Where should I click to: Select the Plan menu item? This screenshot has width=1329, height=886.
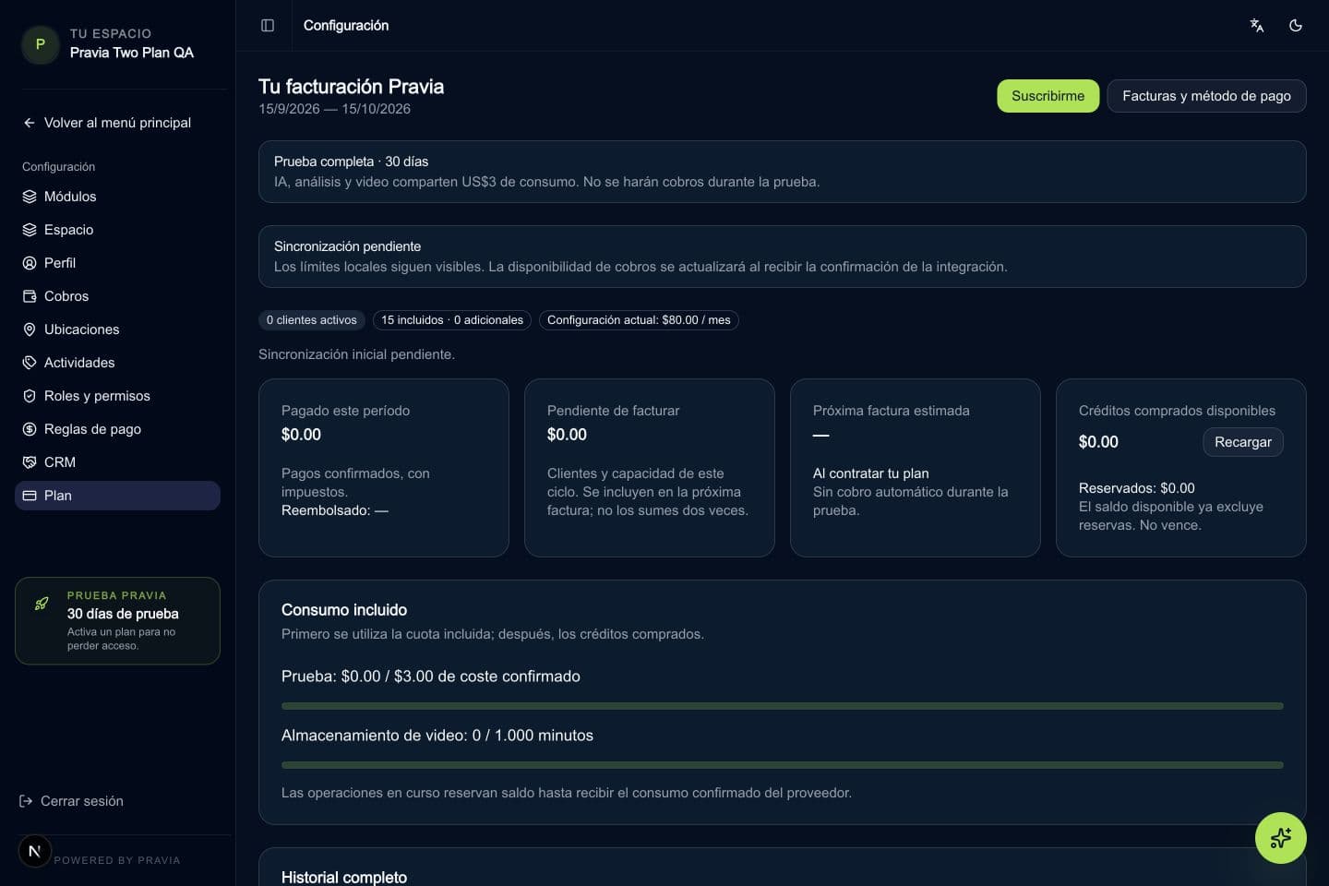click(x=117, y=496)
